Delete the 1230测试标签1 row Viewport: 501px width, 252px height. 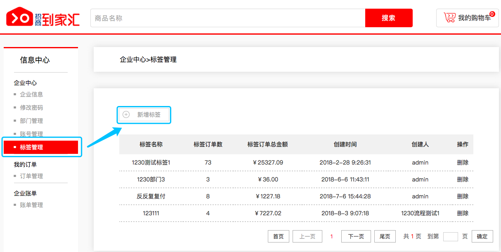462,163
